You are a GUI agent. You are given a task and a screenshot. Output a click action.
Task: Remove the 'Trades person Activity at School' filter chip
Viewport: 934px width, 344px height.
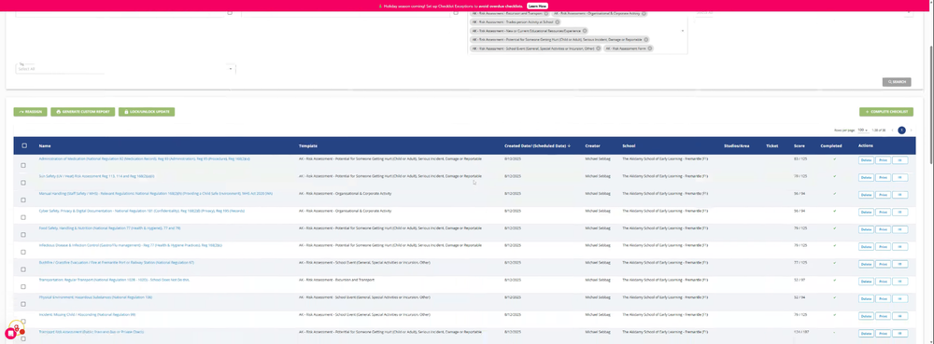558,22
